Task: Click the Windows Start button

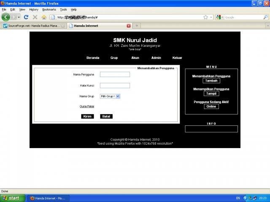Action: coord(13,198)
